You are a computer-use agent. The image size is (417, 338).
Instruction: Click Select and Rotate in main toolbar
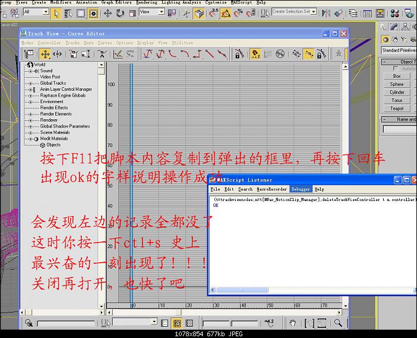tap(120, 13)
